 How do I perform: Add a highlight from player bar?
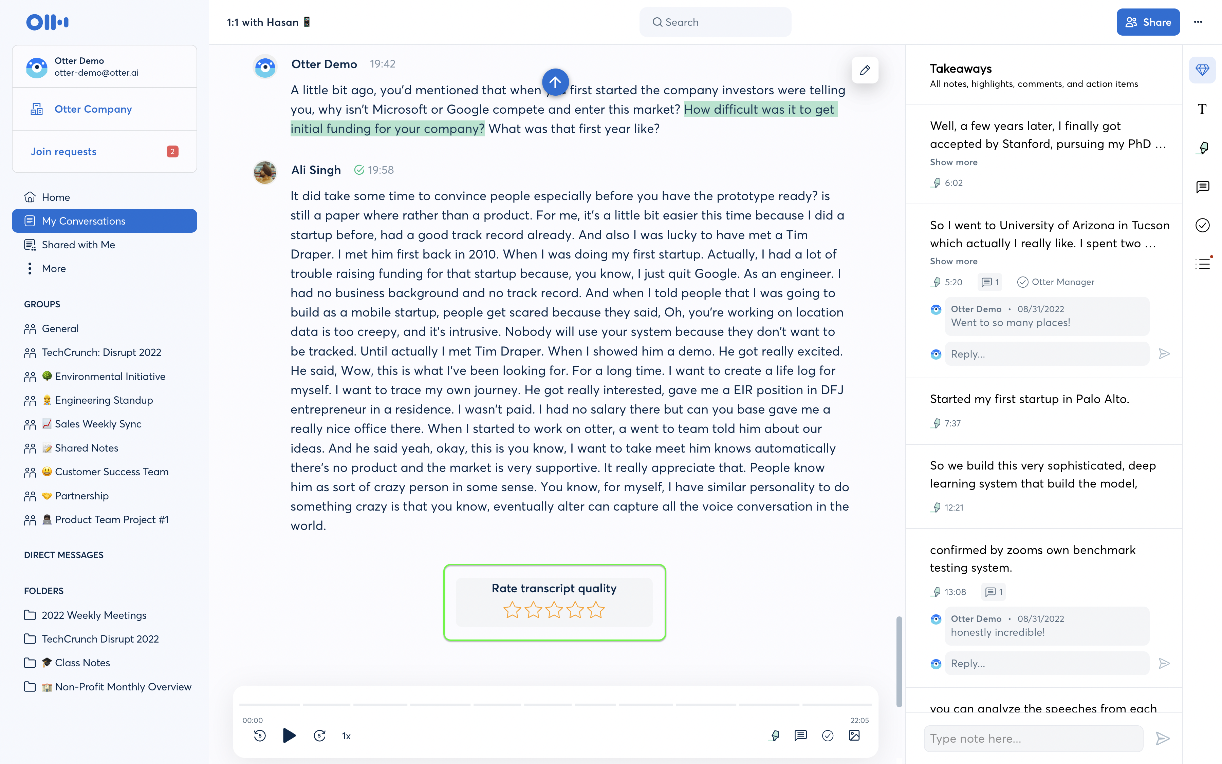775,736
